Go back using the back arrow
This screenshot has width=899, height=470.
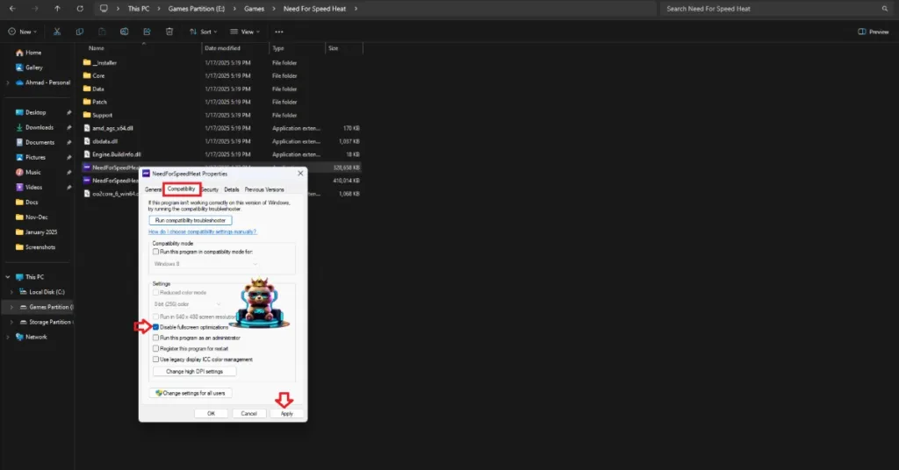pos(12,9)
